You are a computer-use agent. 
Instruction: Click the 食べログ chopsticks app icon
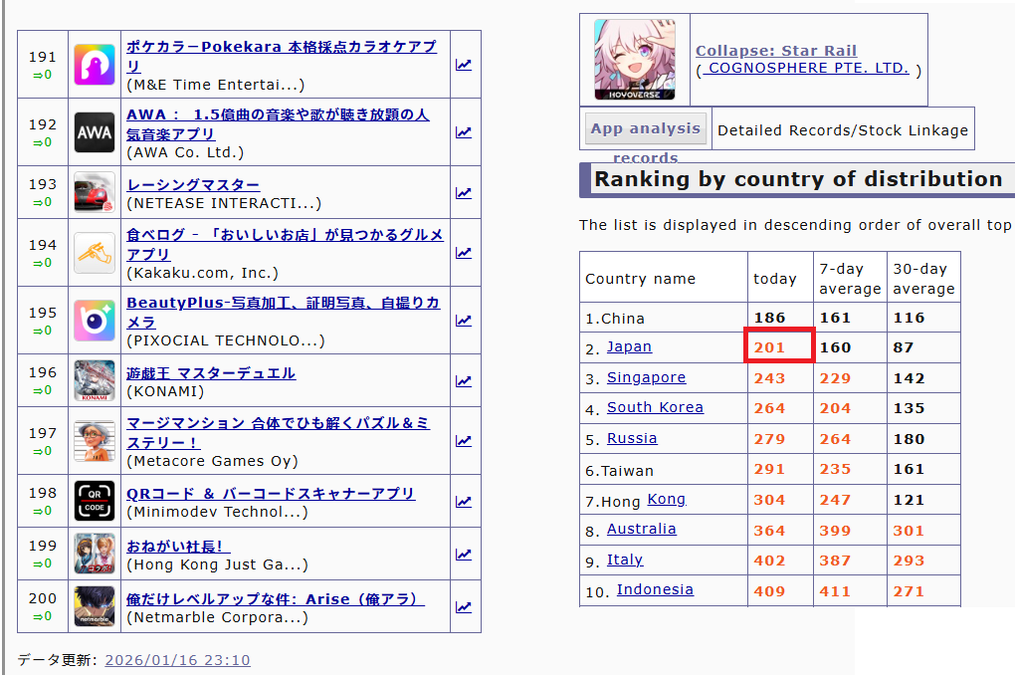(95, 253)
